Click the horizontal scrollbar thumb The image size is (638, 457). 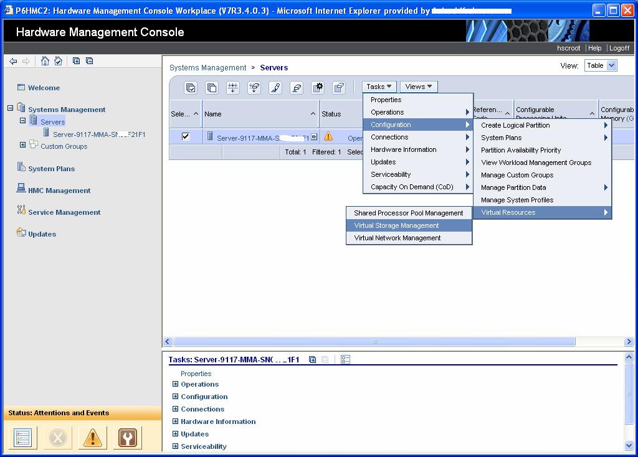[374, 342]
